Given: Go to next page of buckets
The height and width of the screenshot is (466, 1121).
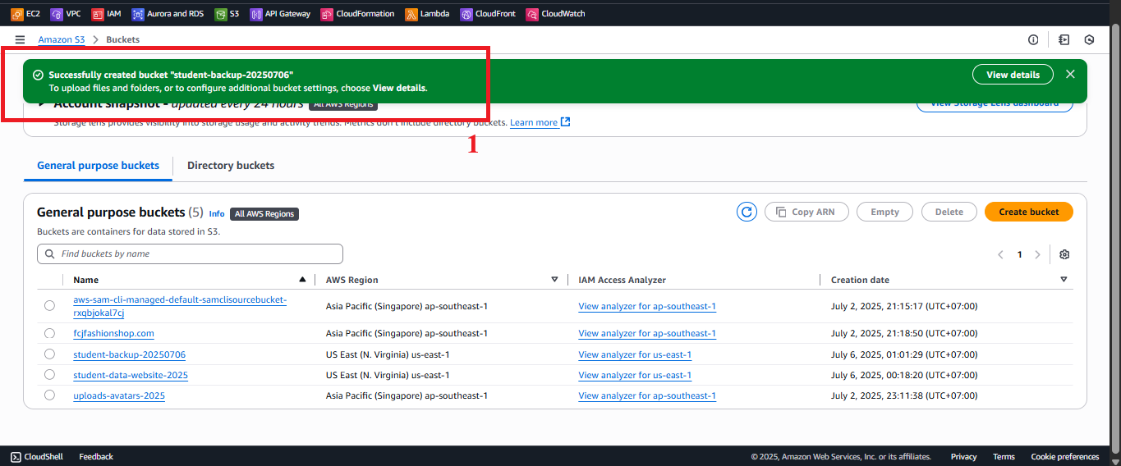Looking at the screenshot, I should (1038, 254).
